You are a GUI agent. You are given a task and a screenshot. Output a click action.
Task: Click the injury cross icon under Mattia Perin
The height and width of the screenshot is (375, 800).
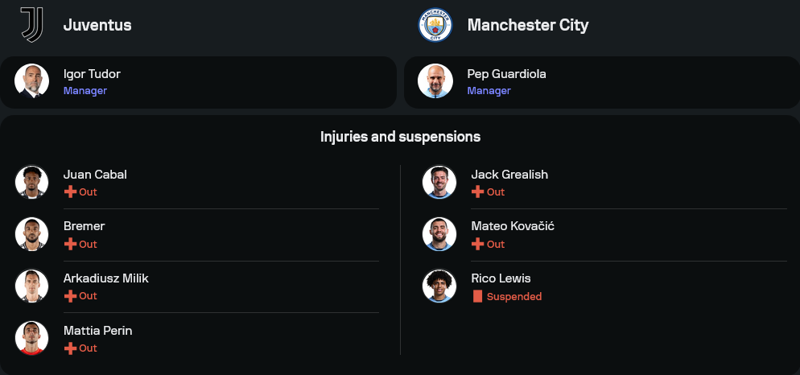(x=70, y=348)
